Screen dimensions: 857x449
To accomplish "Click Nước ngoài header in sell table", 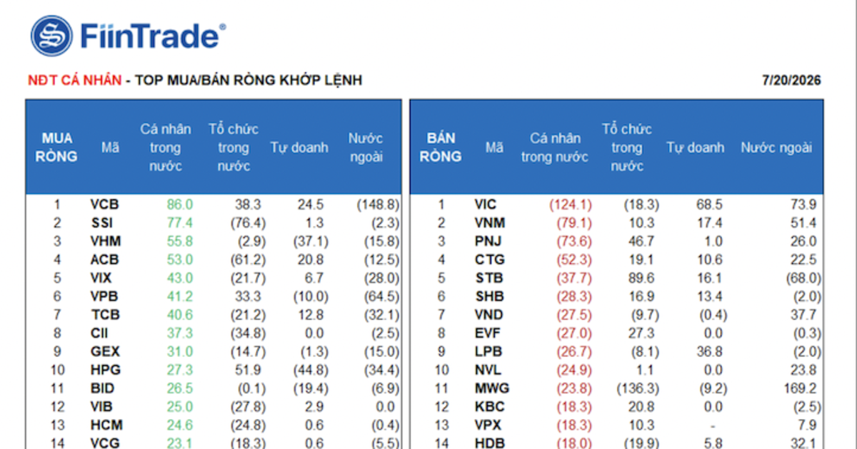I will coord(776,148).
